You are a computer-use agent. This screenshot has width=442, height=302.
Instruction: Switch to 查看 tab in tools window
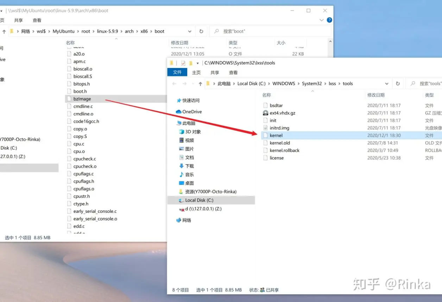[x=233, y=72]
